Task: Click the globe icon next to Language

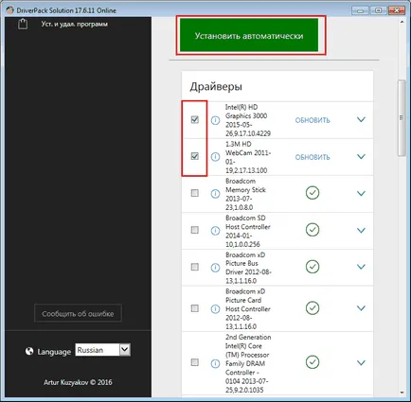Action: [29, 351]
